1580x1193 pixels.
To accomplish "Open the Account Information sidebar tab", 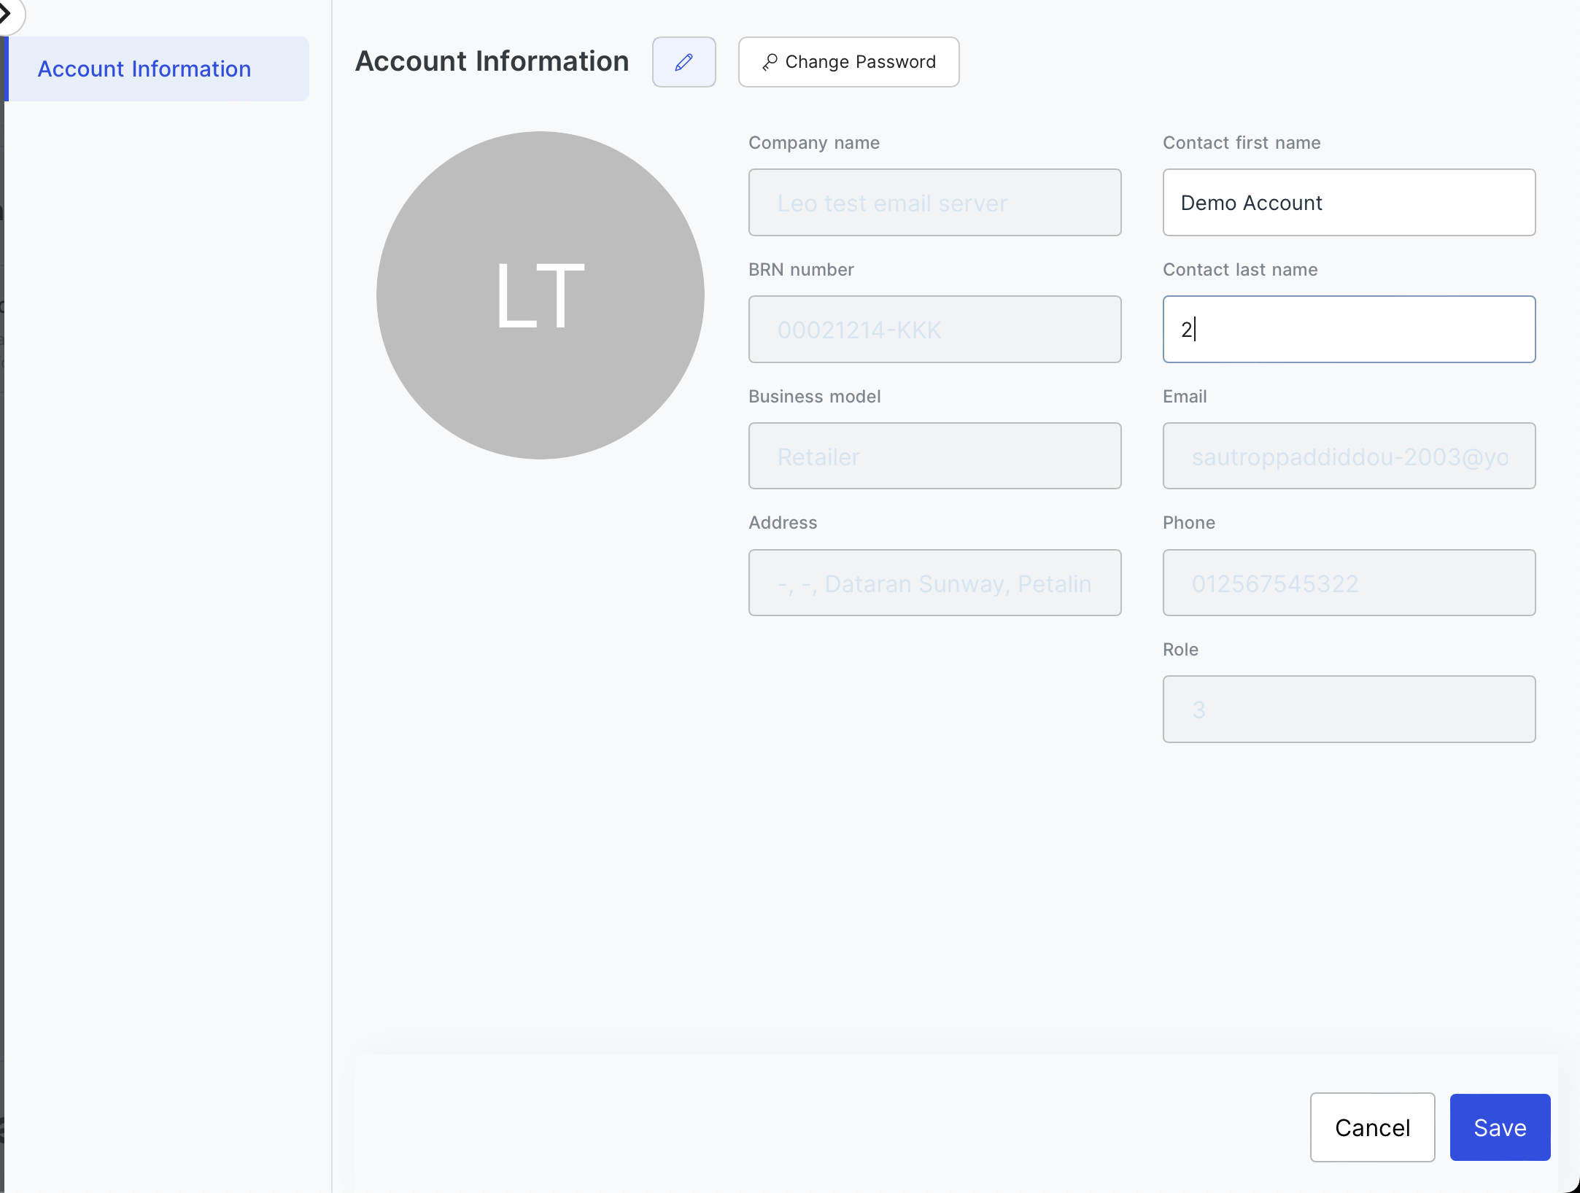I will pos(144,69).
